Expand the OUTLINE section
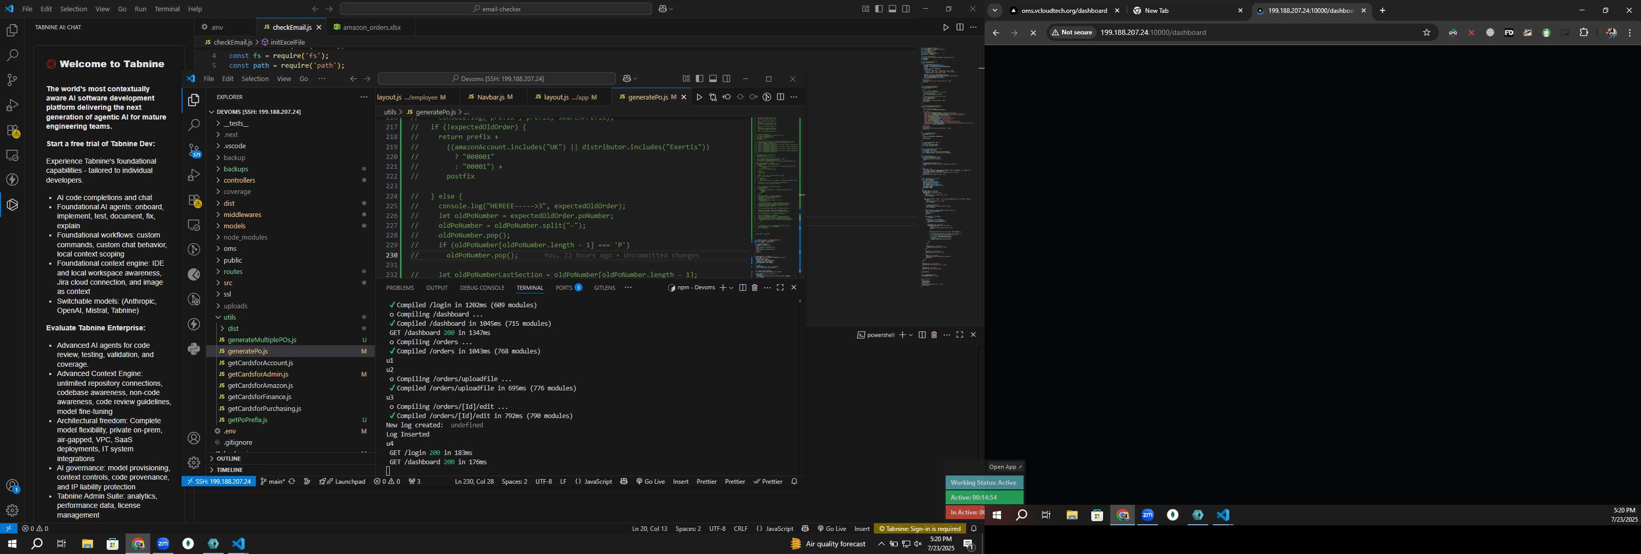The height and width of the screenshot is (554, 1641). pos(290,459)
